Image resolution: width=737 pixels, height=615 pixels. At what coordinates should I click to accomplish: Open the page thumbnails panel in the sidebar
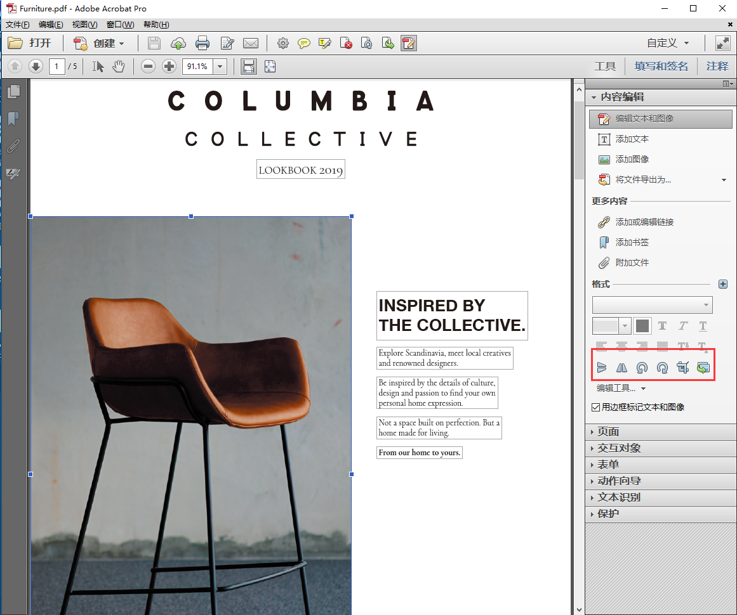(13, 92)
